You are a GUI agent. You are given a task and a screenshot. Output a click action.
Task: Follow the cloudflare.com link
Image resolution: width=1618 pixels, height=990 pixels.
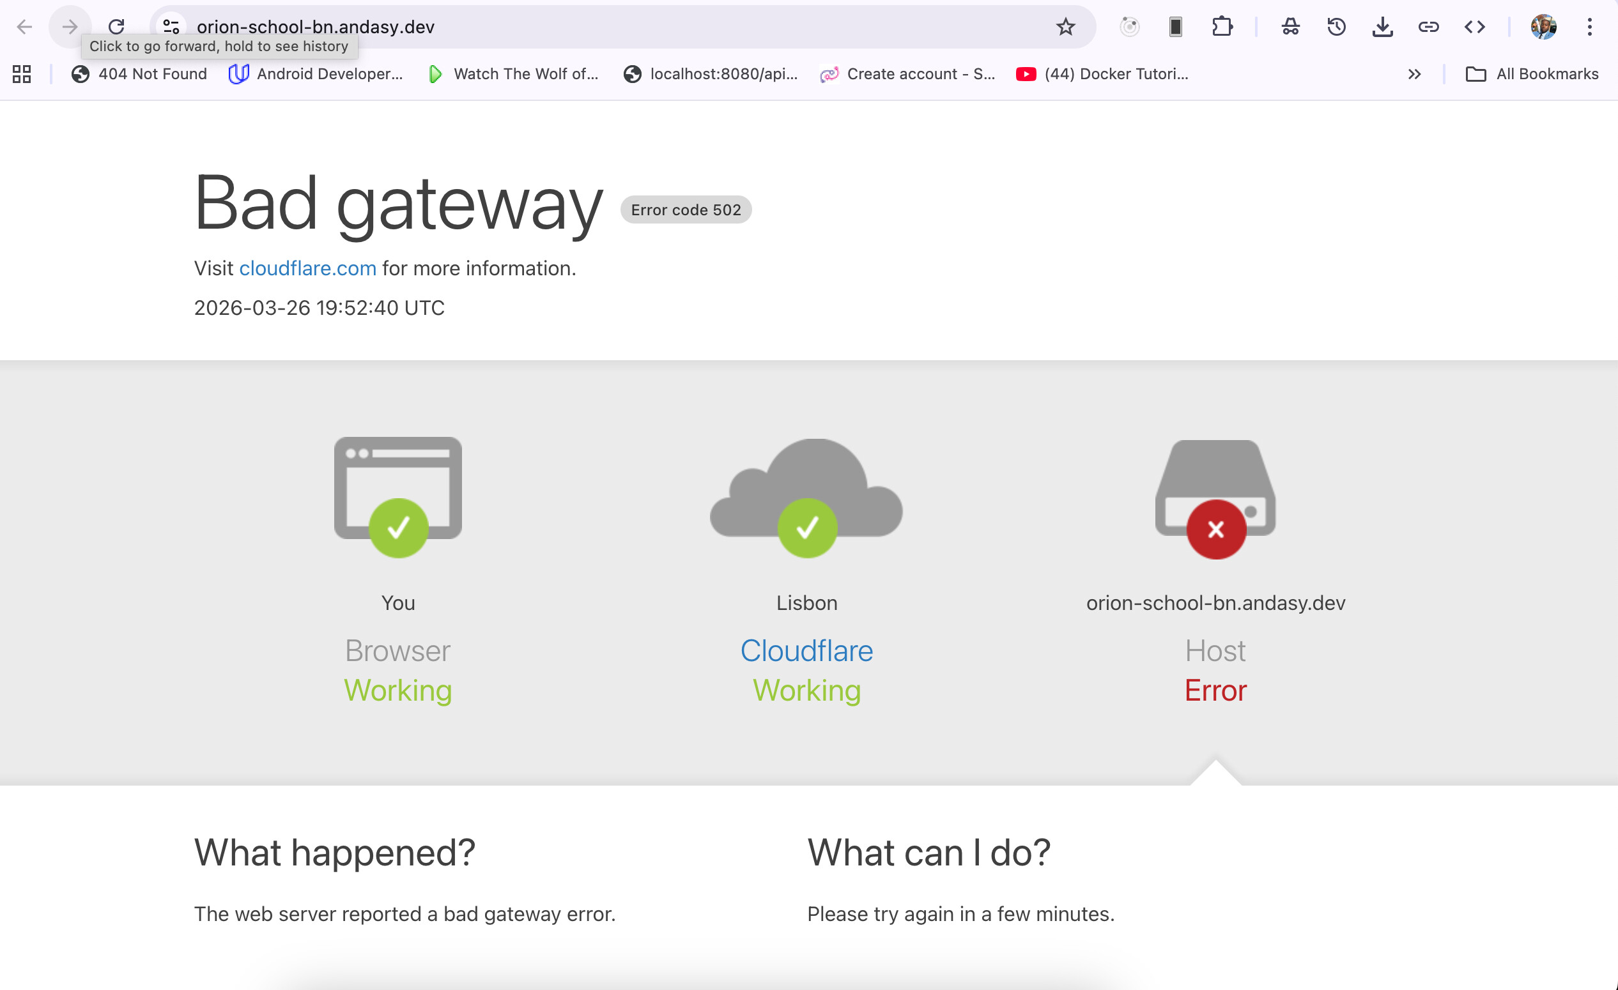click(307, 268)
